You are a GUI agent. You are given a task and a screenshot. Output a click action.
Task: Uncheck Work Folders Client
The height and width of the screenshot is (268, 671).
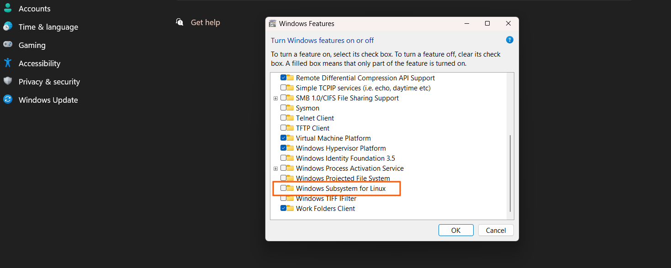coord(283,208)
